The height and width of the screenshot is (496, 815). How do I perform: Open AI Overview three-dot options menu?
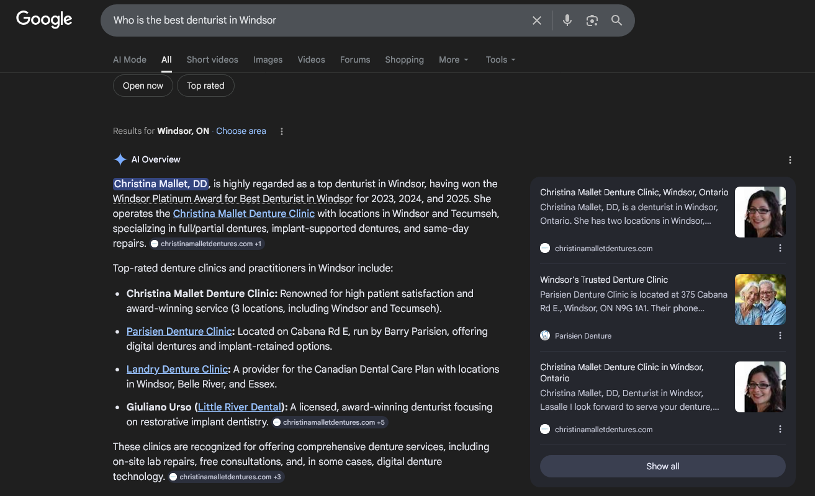pos(790,160)
